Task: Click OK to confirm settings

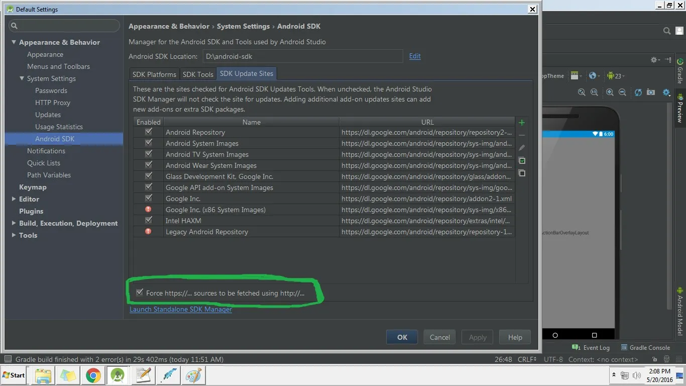Action: coord(402,337)
